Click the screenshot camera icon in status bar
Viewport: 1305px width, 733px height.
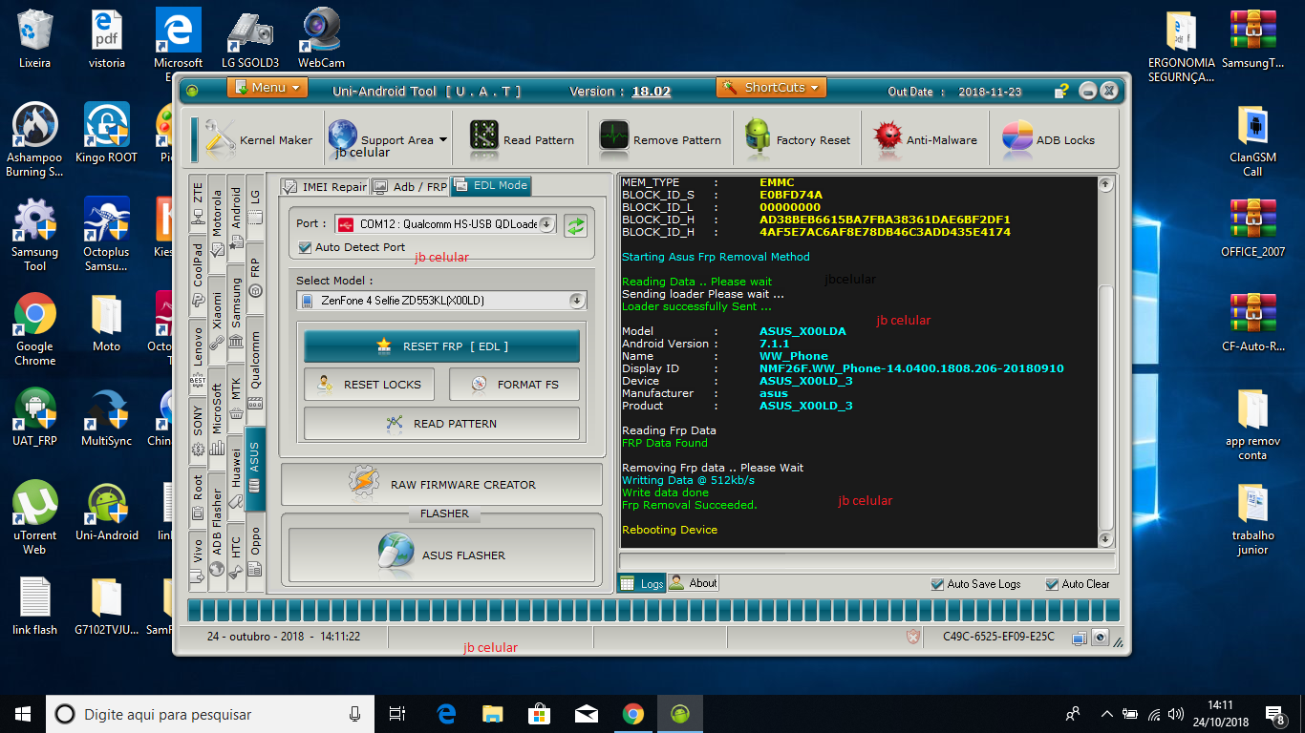click(x=1101, y=638)
